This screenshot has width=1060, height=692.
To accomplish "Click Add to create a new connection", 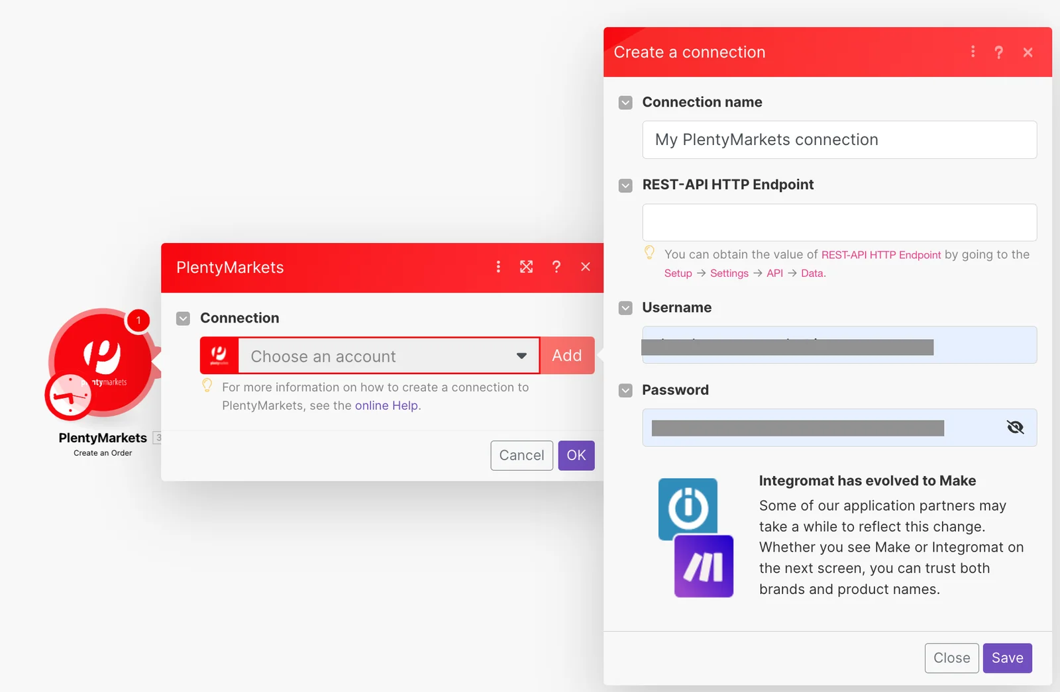I will pos(567,356).
